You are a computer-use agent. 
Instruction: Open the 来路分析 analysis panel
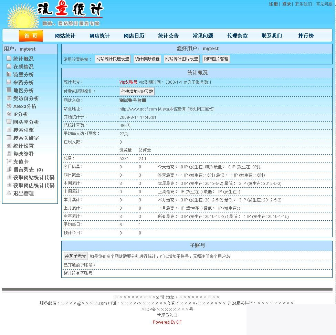pos(21,82)
